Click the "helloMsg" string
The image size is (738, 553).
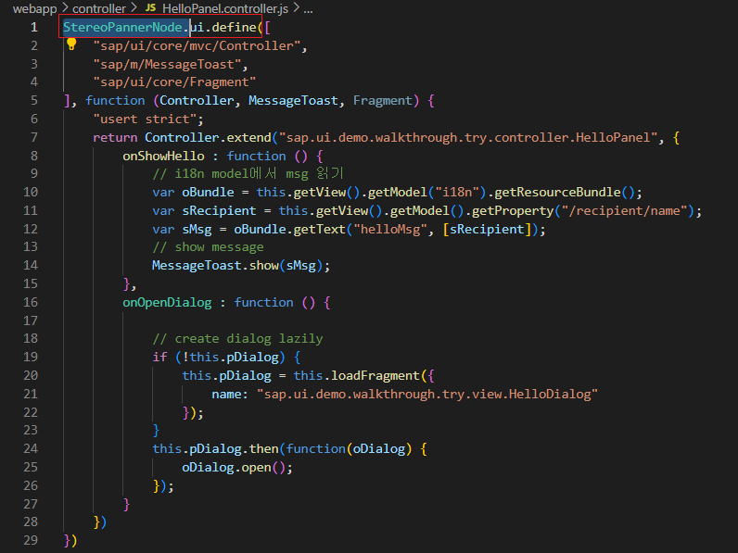pos(390,230)
